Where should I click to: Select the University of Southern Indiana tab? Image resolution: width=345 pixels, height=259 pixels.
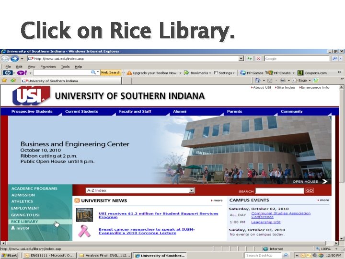[x=71, y=81]
